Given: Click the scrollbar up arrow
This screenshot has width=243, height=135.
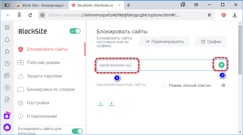Looking at the screenshot, I should click(240, 23).
